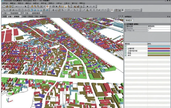The height and width of the screenshot is (108, 171).
Task: Click the snap crosshair icon
Action: [112, 10]
